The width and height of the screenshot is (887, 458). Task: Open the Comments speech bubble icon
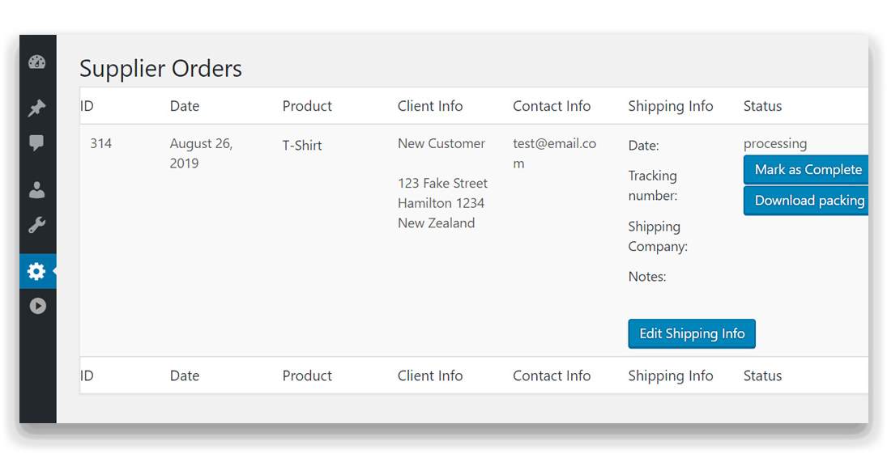[36, 142]
